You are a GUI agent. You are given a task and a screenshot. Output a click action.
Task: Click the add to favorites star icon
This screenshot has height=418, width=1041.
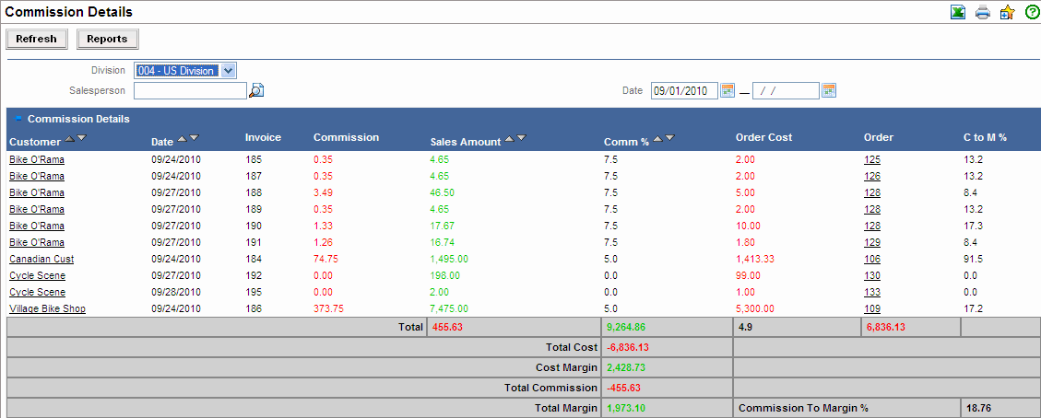point(1008,13)
